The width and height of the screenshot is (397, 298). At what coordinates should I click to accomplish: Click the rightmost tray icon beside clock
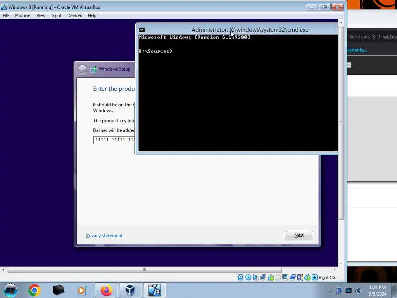click(x=358, y=291)
